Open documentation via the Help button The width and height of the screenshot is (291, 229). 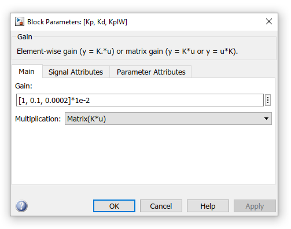[208, 206]
